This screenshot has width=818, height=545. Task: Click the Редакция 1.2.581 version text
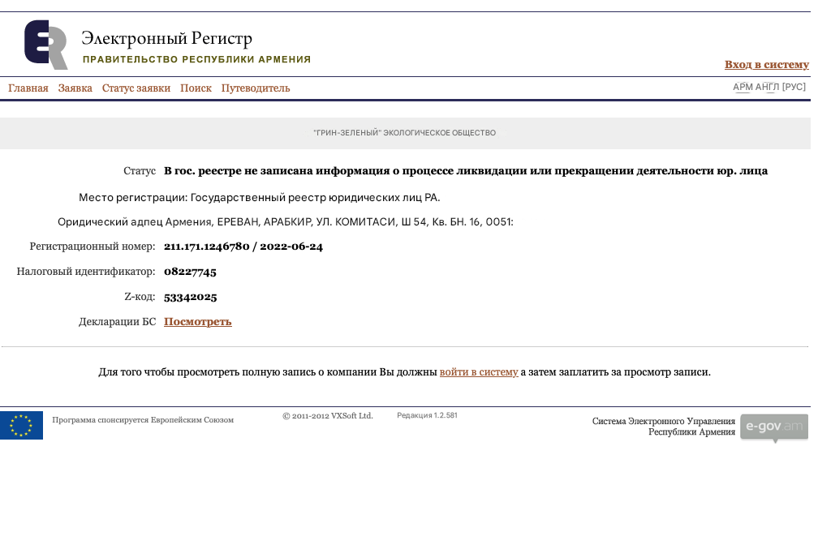(427, 416)
